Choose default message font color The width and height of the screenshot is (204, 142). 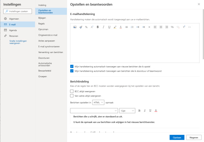[x=156, y=111]
